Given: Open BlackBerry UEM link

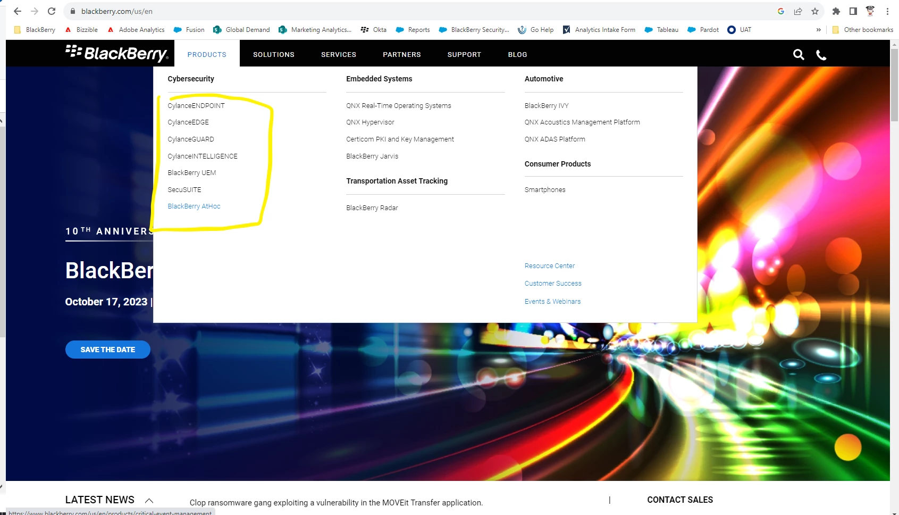Looking at the screenshot, I should click(x=192, y=173).
